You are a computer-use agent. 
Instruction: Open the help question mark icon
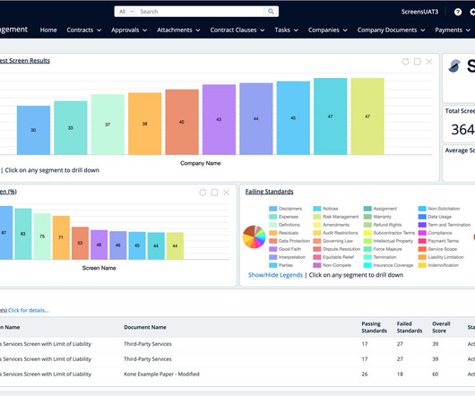(458, 12)
